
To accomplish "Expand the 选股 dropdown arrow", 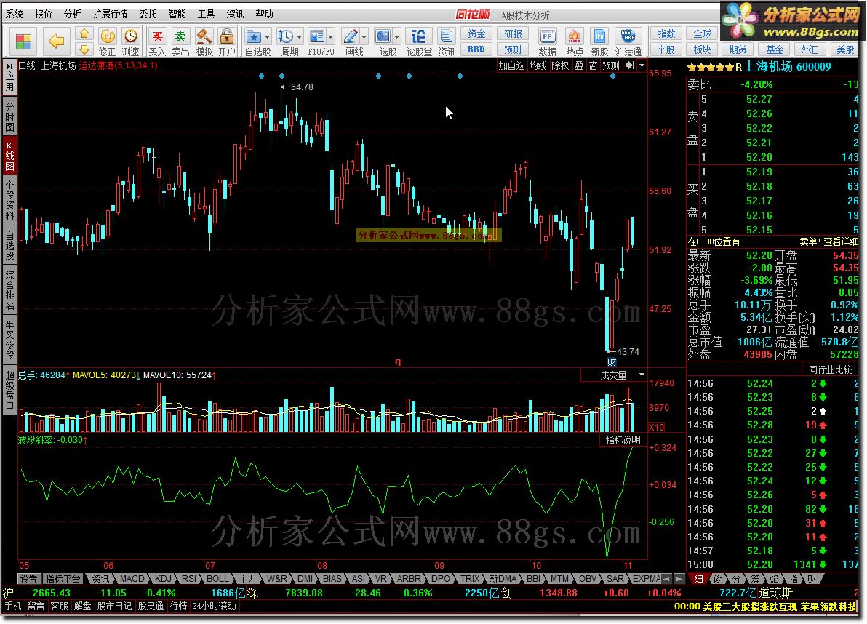I will point(396,37).
